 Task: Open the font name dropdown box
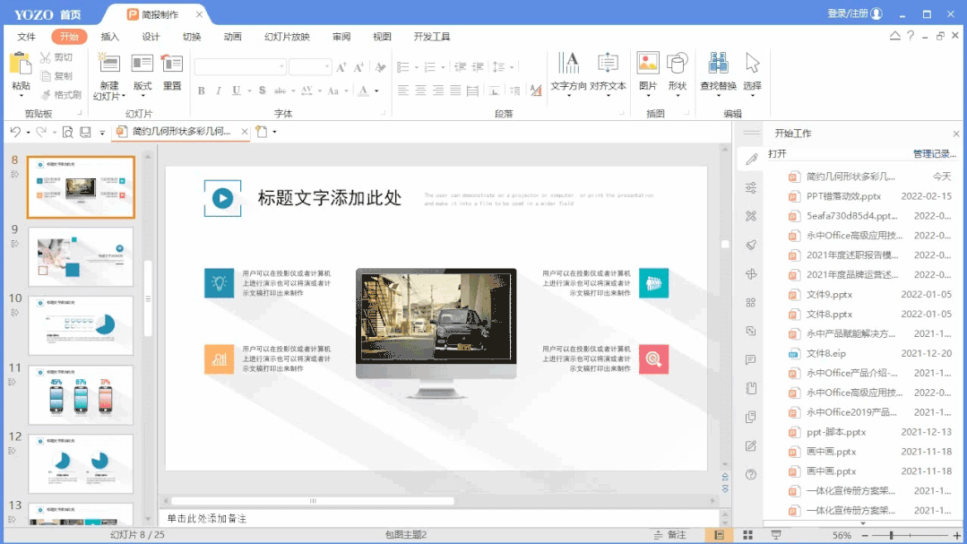point(240,67)
